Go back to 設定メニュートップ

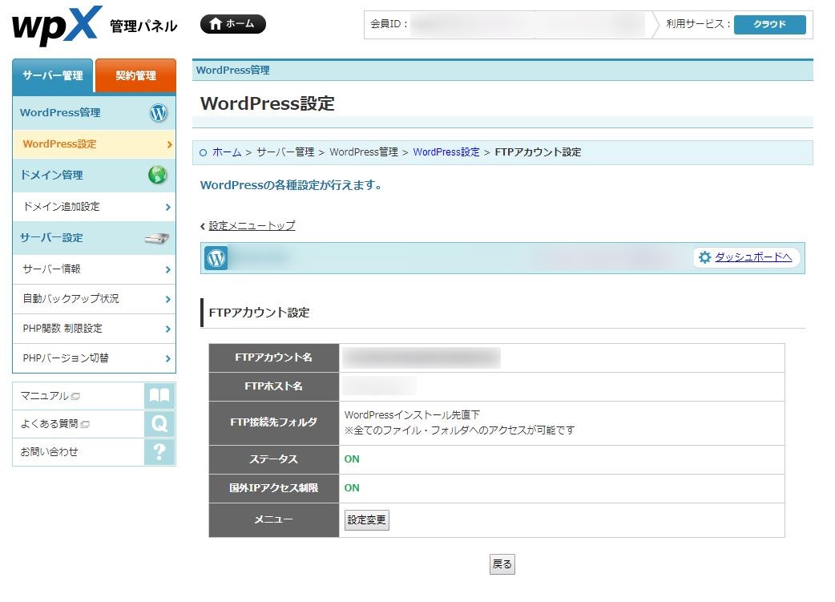click(x=252, y=226)
